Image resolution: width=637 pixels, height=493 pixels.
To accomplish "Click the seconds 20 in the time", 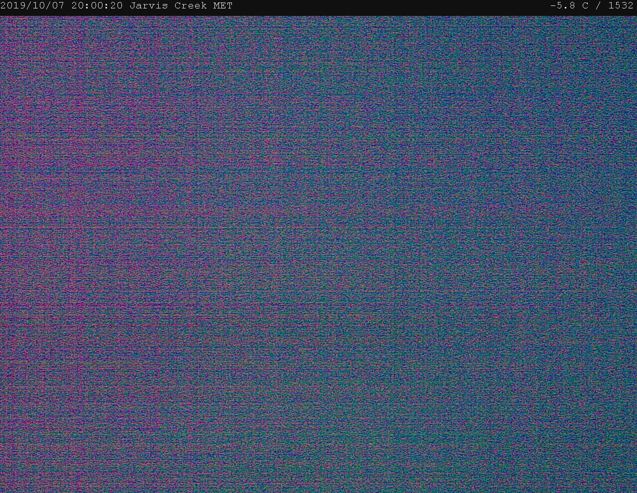I will point(116,6).
